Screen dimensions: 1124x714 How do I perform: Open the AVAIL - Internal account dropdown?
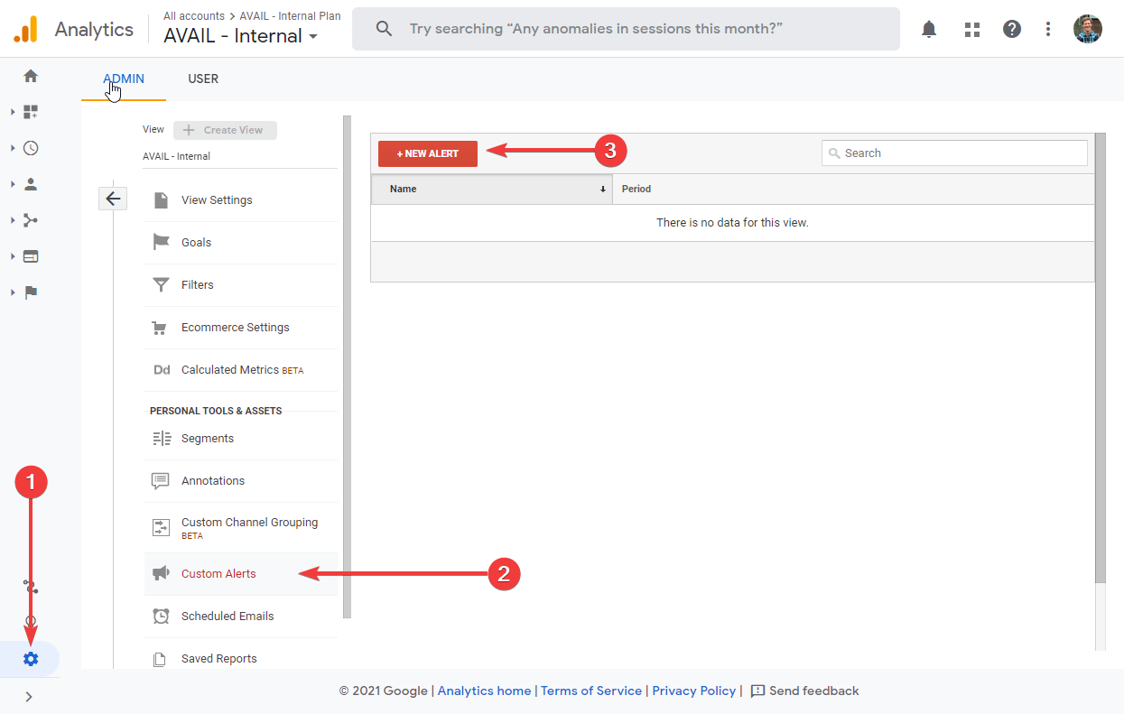coord(241,36)
